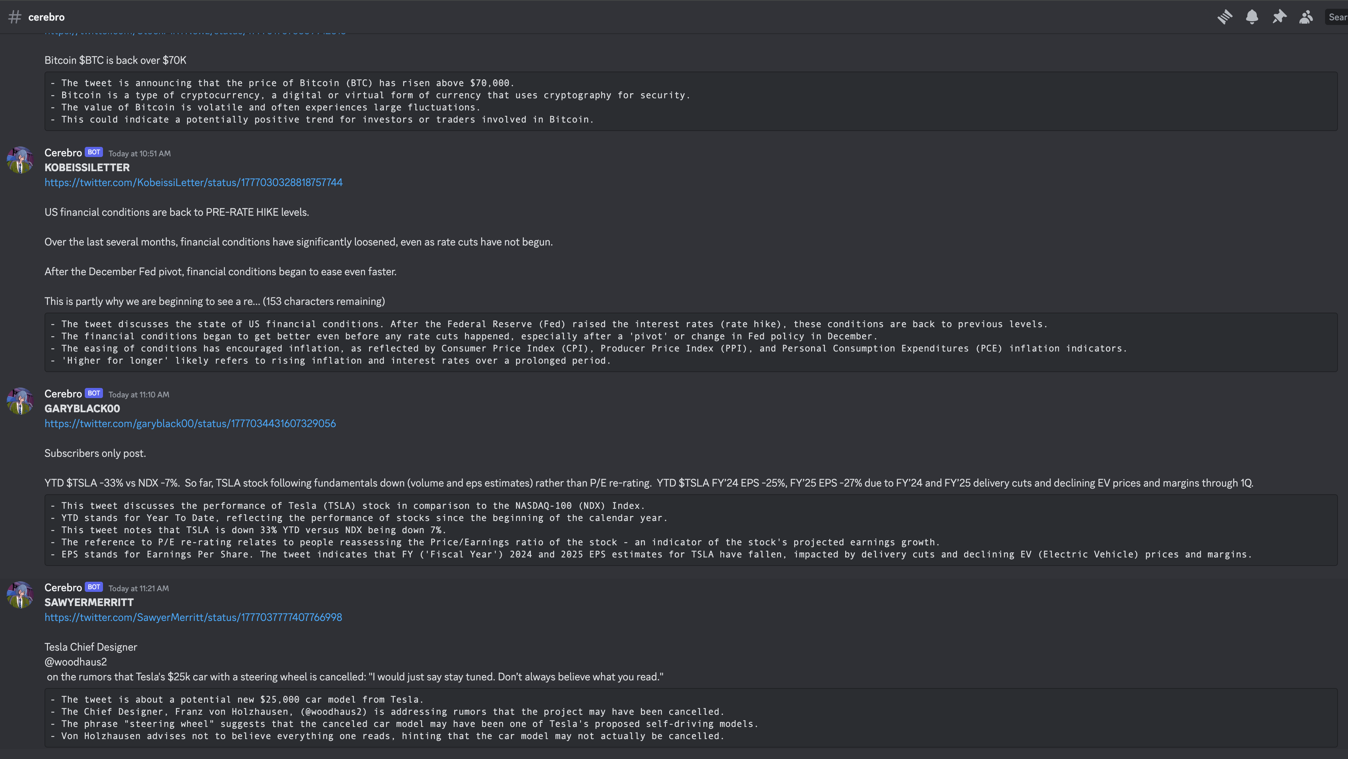
Task: Click Cerebro username on 10:51 AM message
Action: tap(63, 153)
